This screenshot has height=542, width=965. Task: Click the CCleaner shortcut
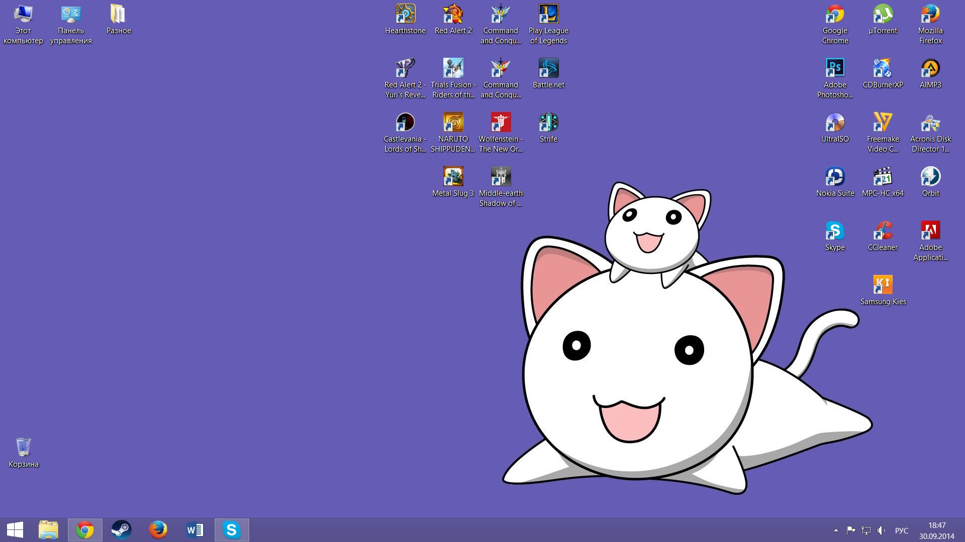tap(883, 232)
